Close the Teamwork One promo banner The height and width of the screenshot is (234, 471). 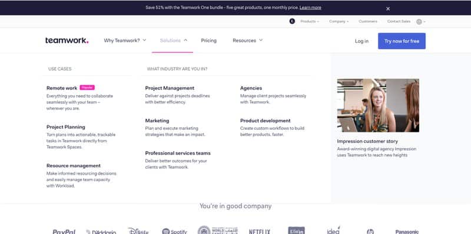tap(388, 9)
